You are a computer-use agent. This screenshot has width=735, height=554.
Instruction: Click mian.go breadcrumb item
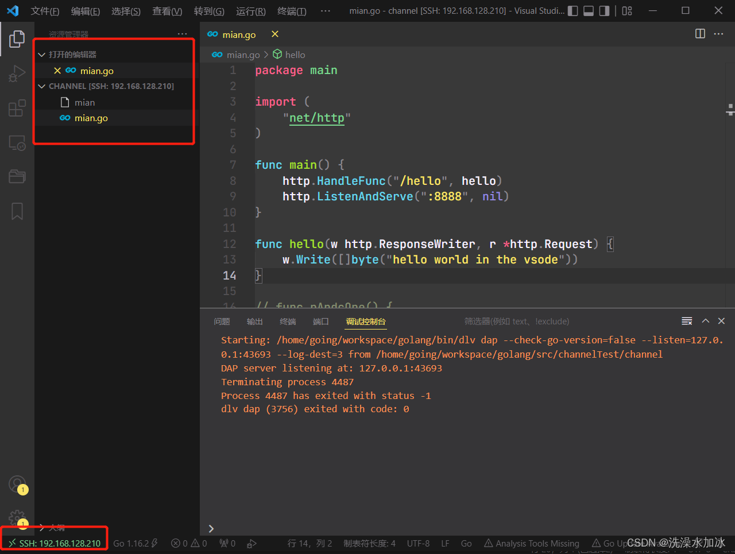243,55
